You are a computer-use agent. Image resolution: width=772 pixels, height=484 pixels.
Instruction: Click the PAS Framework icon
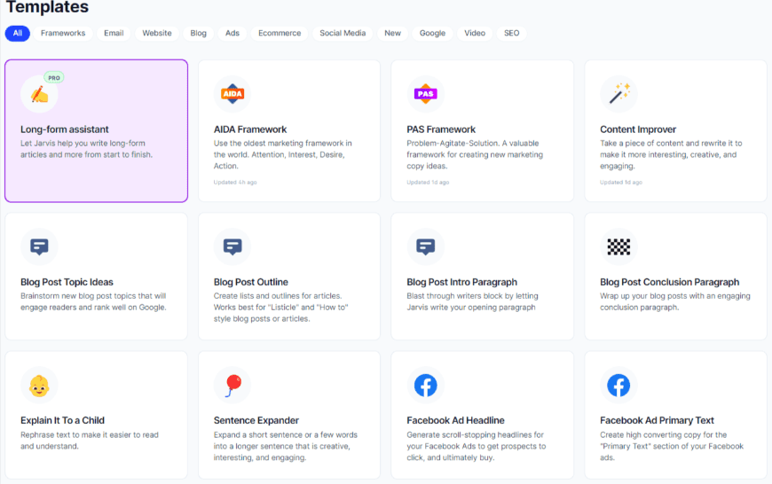425,94
